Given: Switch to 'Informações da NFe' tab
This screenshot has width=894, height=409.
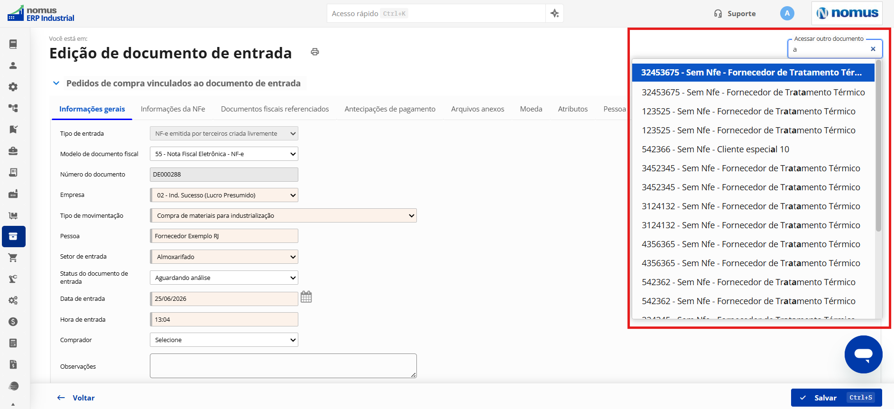Looking at the screenshot, I should coord(173,109).
